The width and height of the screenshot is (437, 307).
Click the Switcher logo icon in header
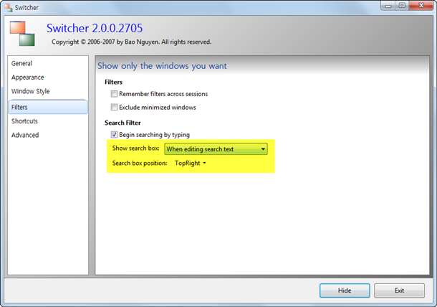[22, 34]
